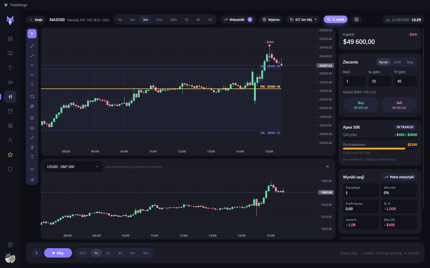Set playback speed to 4×

(120, 253)
